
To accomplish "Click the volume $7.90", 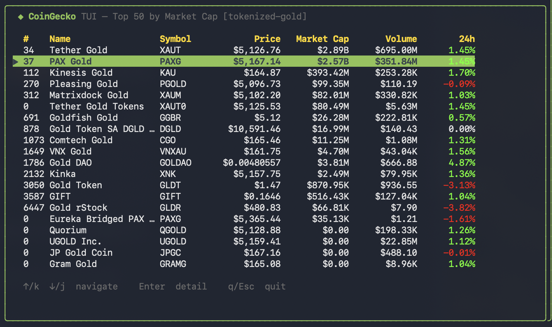I will click(x=404, y=208).
